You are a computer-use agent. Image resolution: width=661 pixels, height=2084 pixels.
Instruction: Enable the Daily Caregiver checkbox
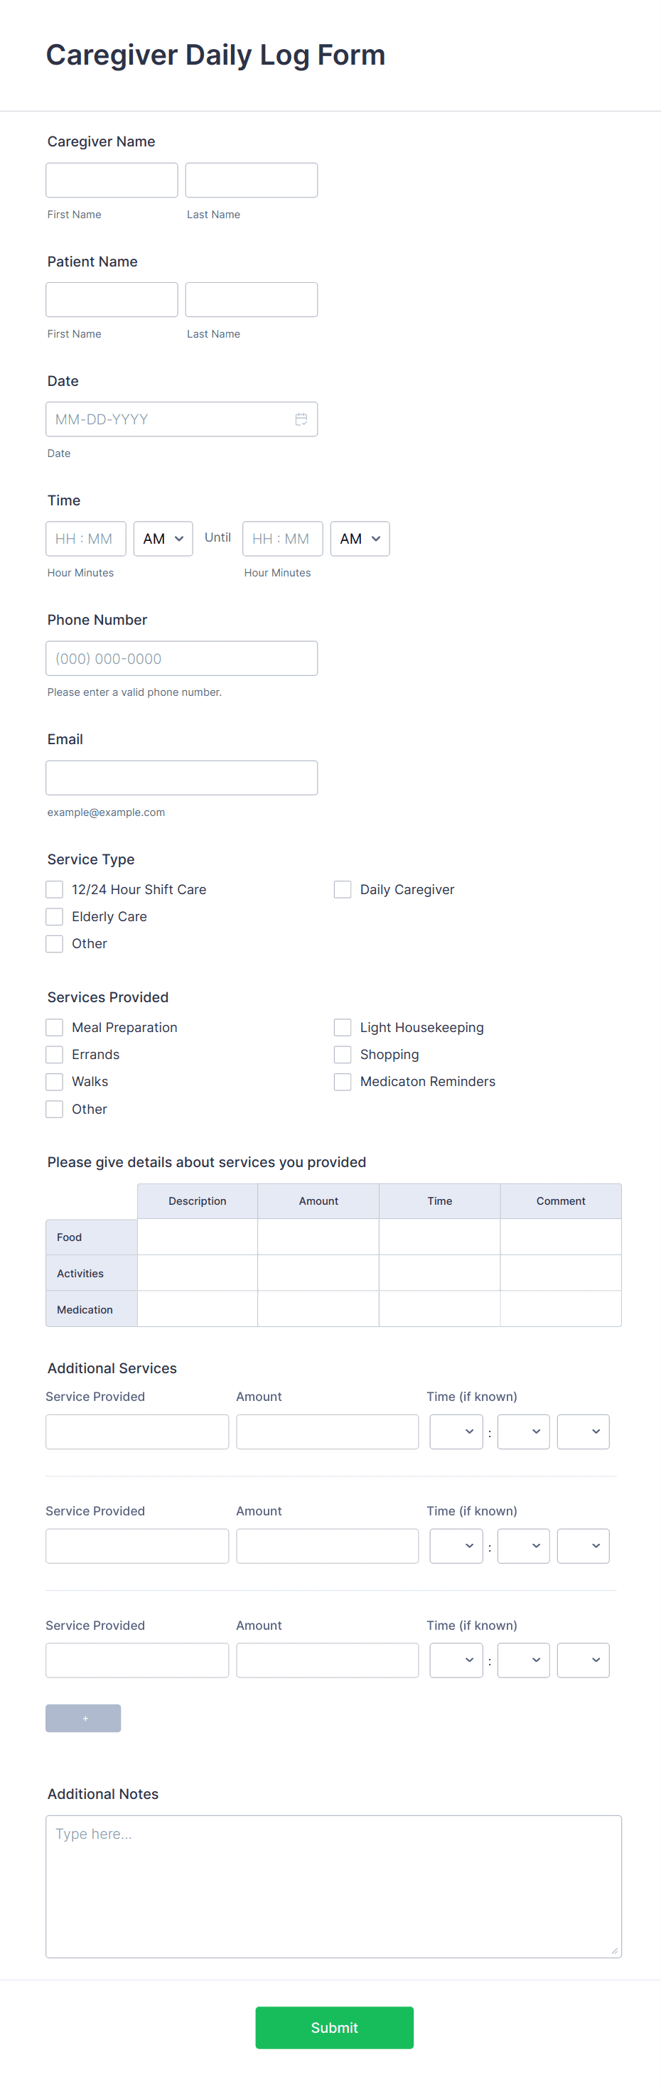click(343, 889)
